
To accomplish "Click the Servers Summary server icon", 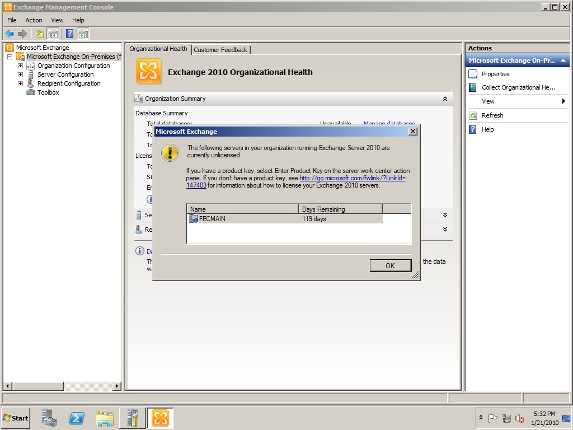I will tap(139, 215).
